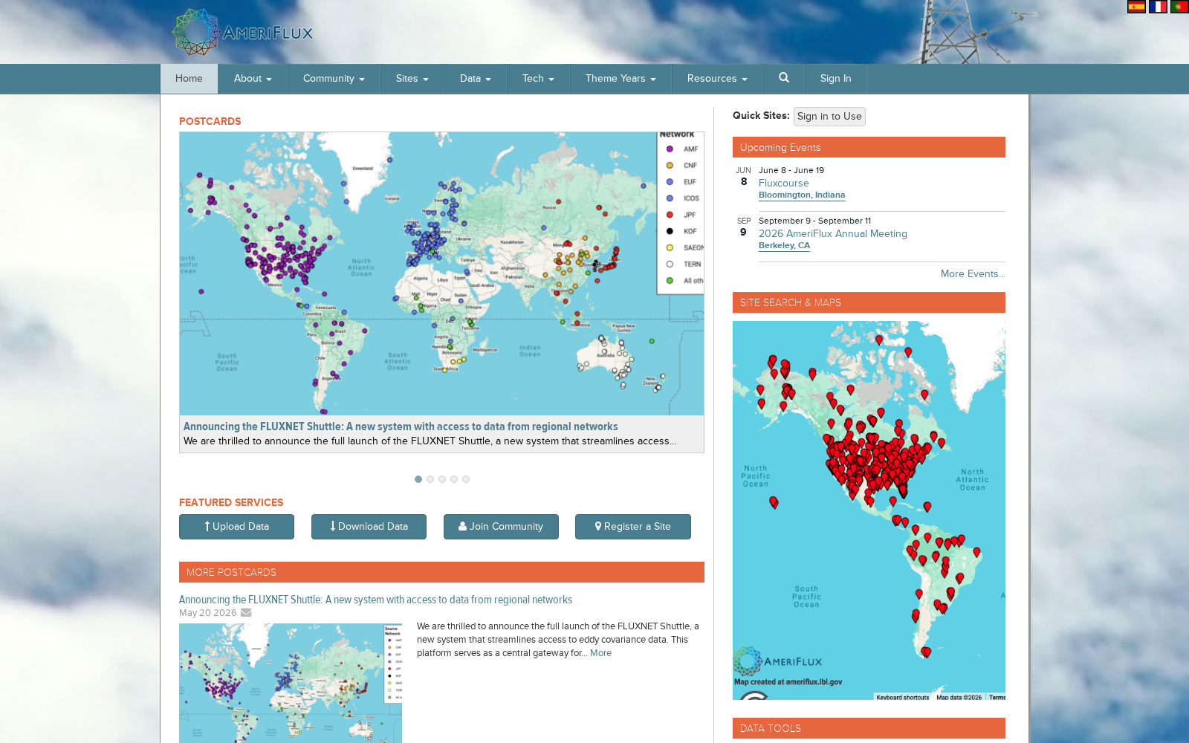Click the Register a Site button

click(633, 527)
